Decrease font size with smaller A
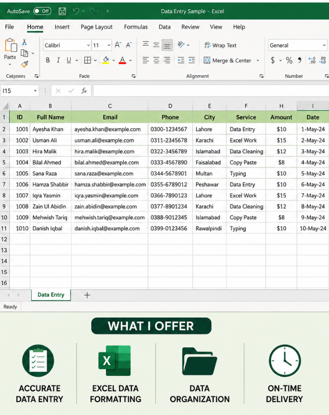 [x=128, y=45]
